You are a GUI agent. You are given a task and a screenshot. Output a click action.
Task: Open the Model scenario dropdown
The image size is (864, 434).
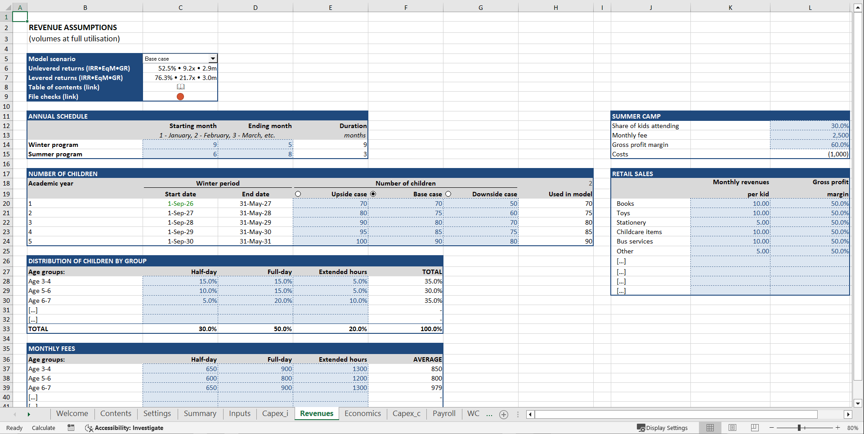tap(213, 58)
